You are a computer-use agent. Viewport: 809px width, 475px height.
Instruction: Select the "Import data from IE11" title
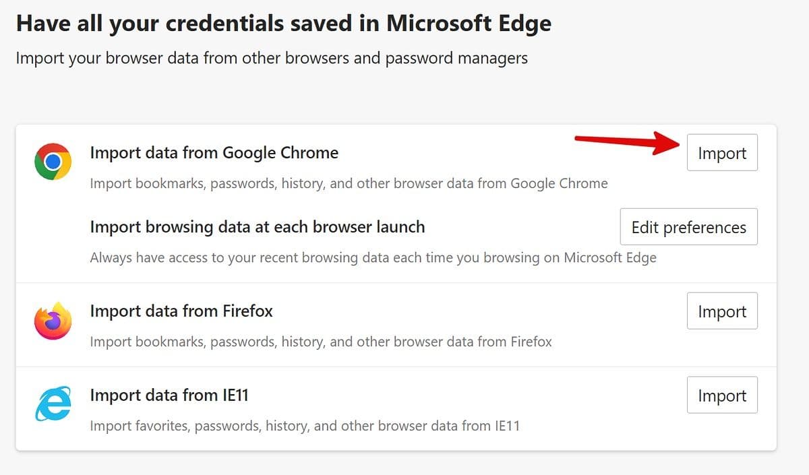[x=169, y=395]
